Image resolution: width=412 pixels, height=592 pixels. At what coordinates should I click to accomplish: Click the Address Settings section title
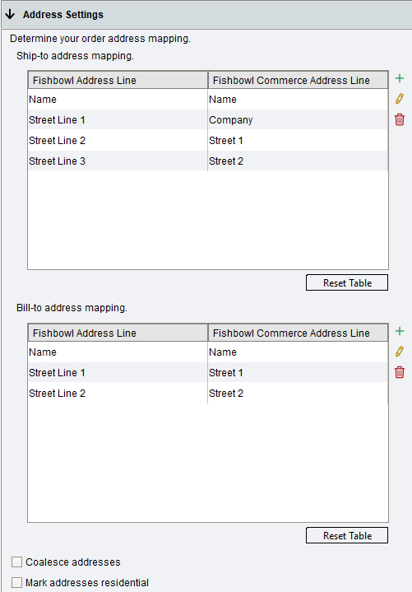tap(63, 14)
